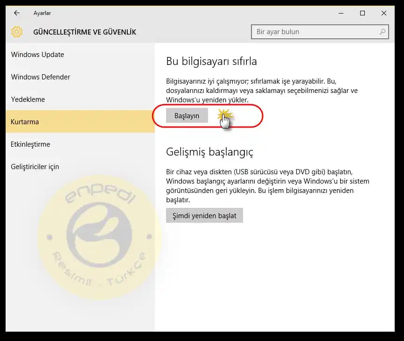Click the Settings gear icon

(x=16, y=32)
